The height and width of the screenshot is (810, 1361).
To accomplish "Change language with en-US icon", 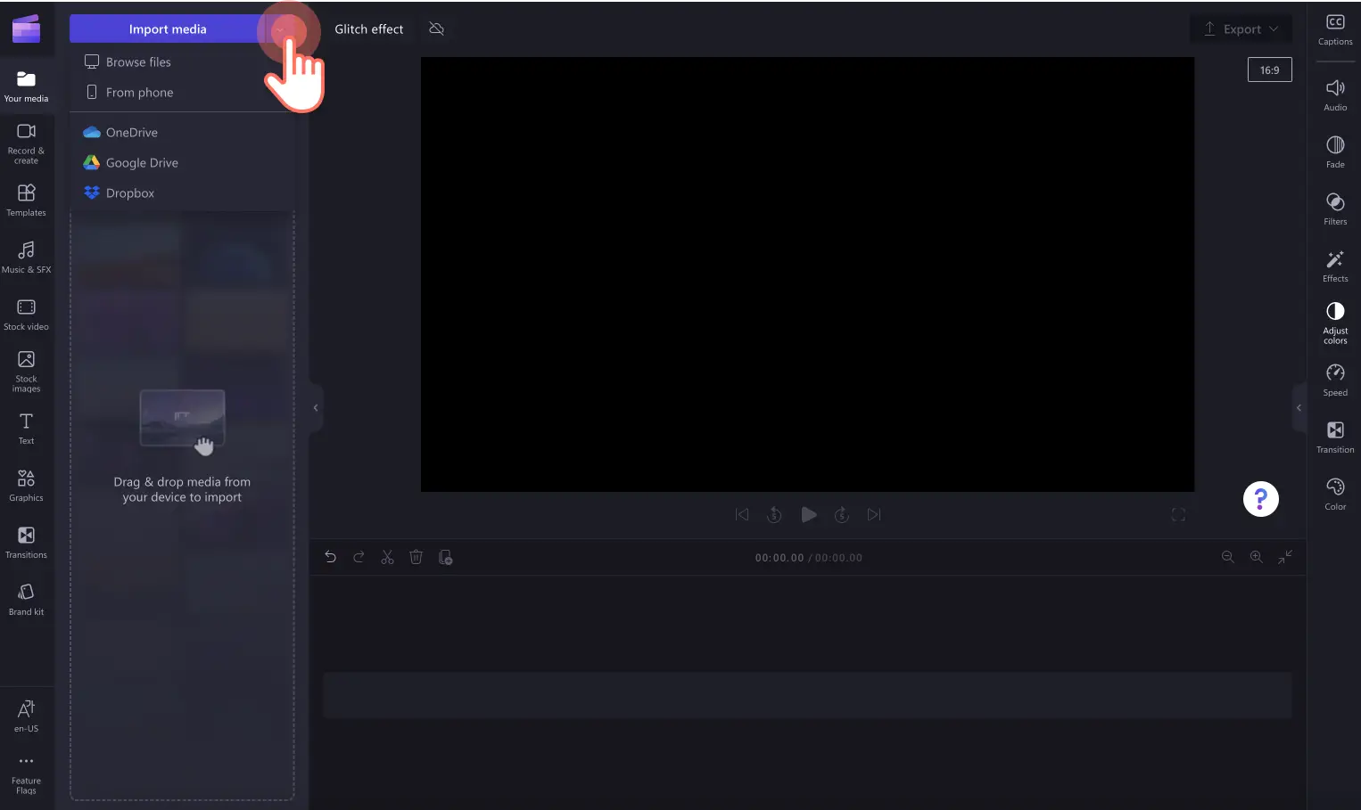I will (x=26, y=716).
